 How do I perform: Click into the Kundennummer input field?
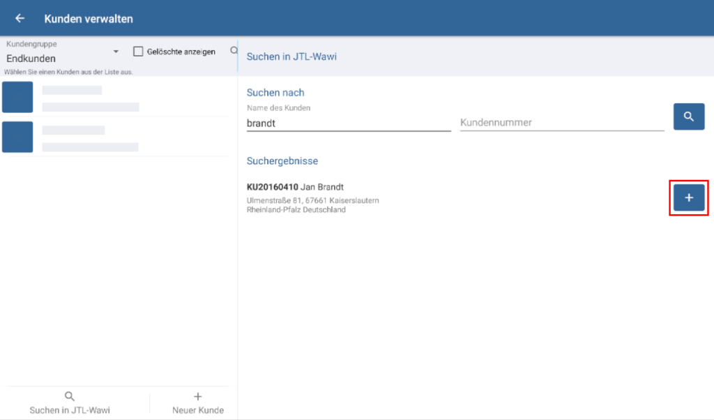[561, 123]
